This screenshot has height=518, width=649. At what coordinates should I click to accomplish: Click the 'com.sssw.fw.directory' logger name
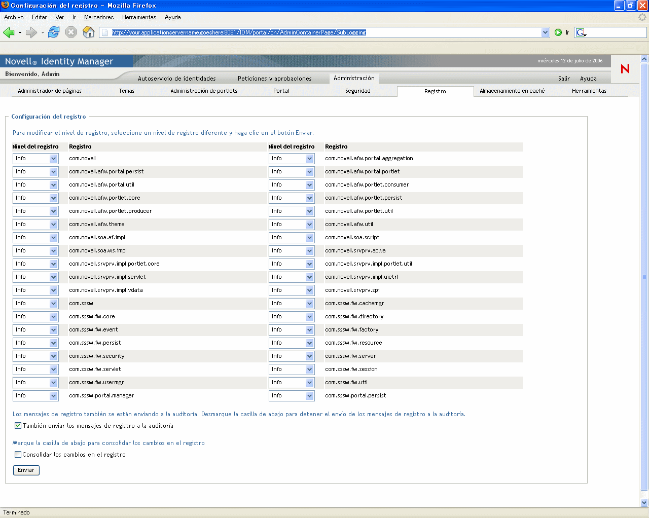354,317
